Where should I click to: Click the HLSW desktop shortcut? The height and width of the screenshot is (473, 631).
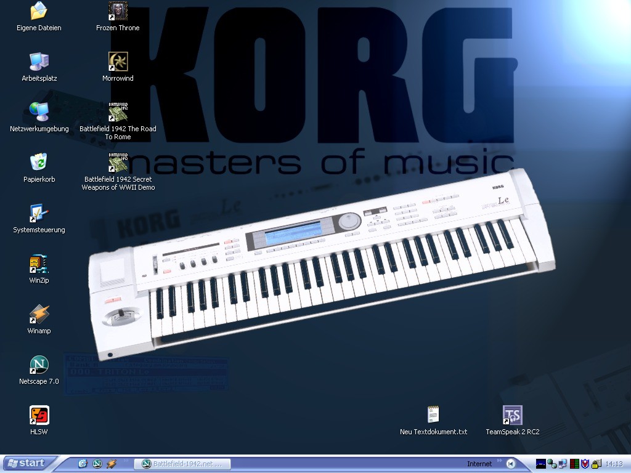coord(39,415)
